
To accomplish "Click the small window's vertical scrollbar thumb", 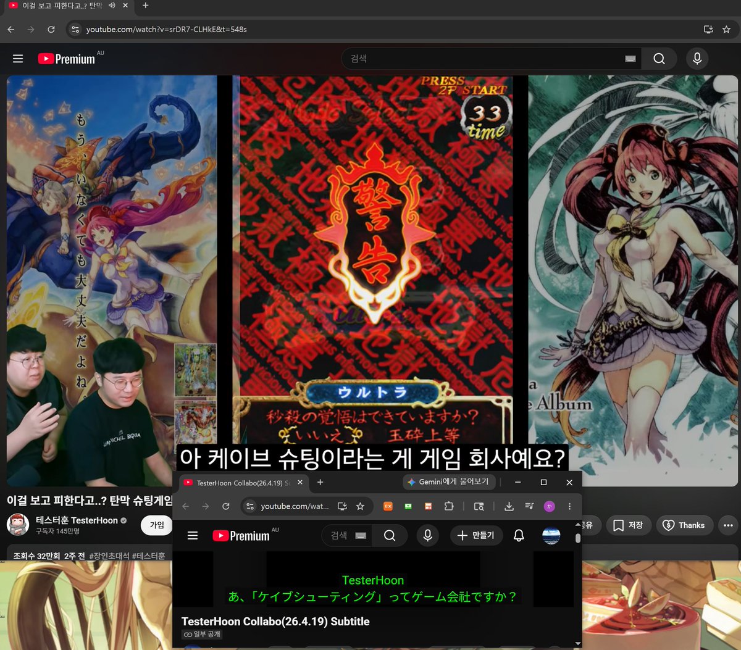I will coord(578,538).
